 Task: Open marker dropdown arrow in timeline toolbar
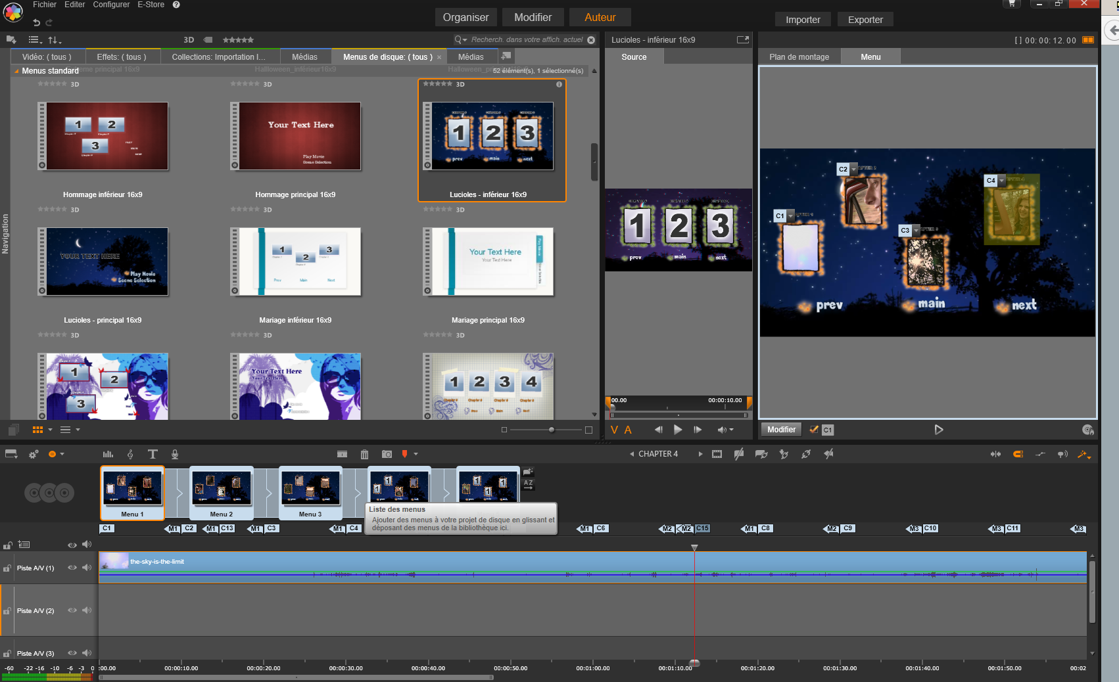coord(416,454)
